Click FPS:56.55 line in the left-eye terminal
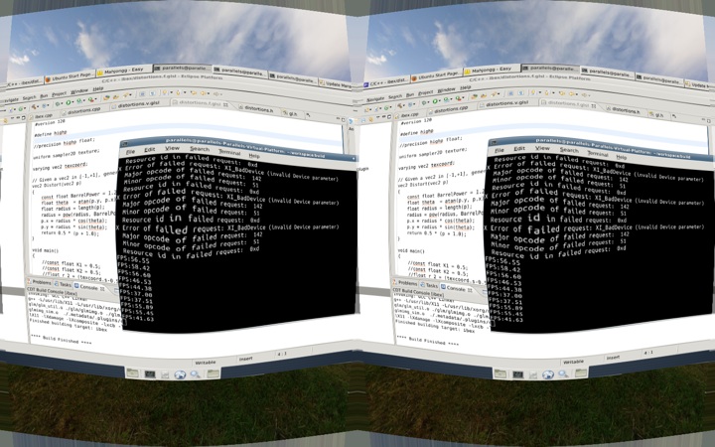 click(x=133, y=259)
